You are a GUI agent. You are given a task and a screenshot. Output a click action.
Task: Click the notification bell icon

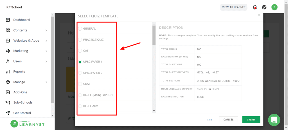[x=255, y=7]
